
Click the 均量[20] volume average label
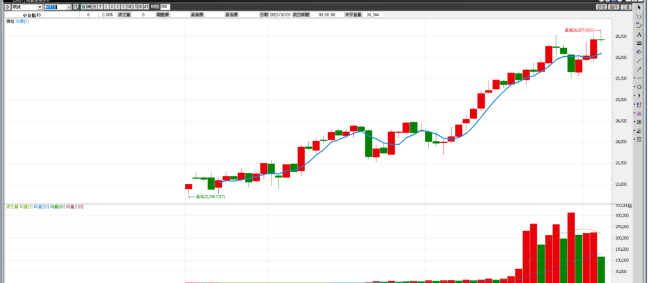click(x=42, y=207)
